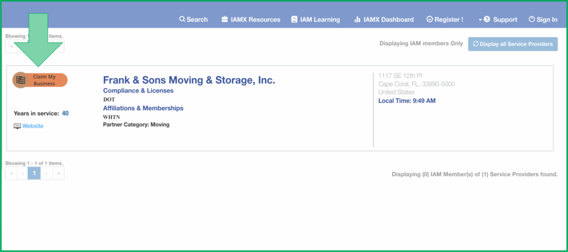This screenshot has height=252, width=568.
Task: Click Cape Coral, FL, 33990-5000 text
Action: point(417,84)
